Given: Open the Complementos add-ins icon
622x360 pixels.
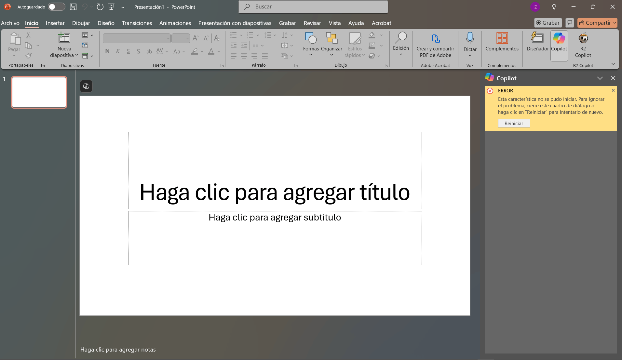Looking at the screenshot, I should [x=502, y=38].
